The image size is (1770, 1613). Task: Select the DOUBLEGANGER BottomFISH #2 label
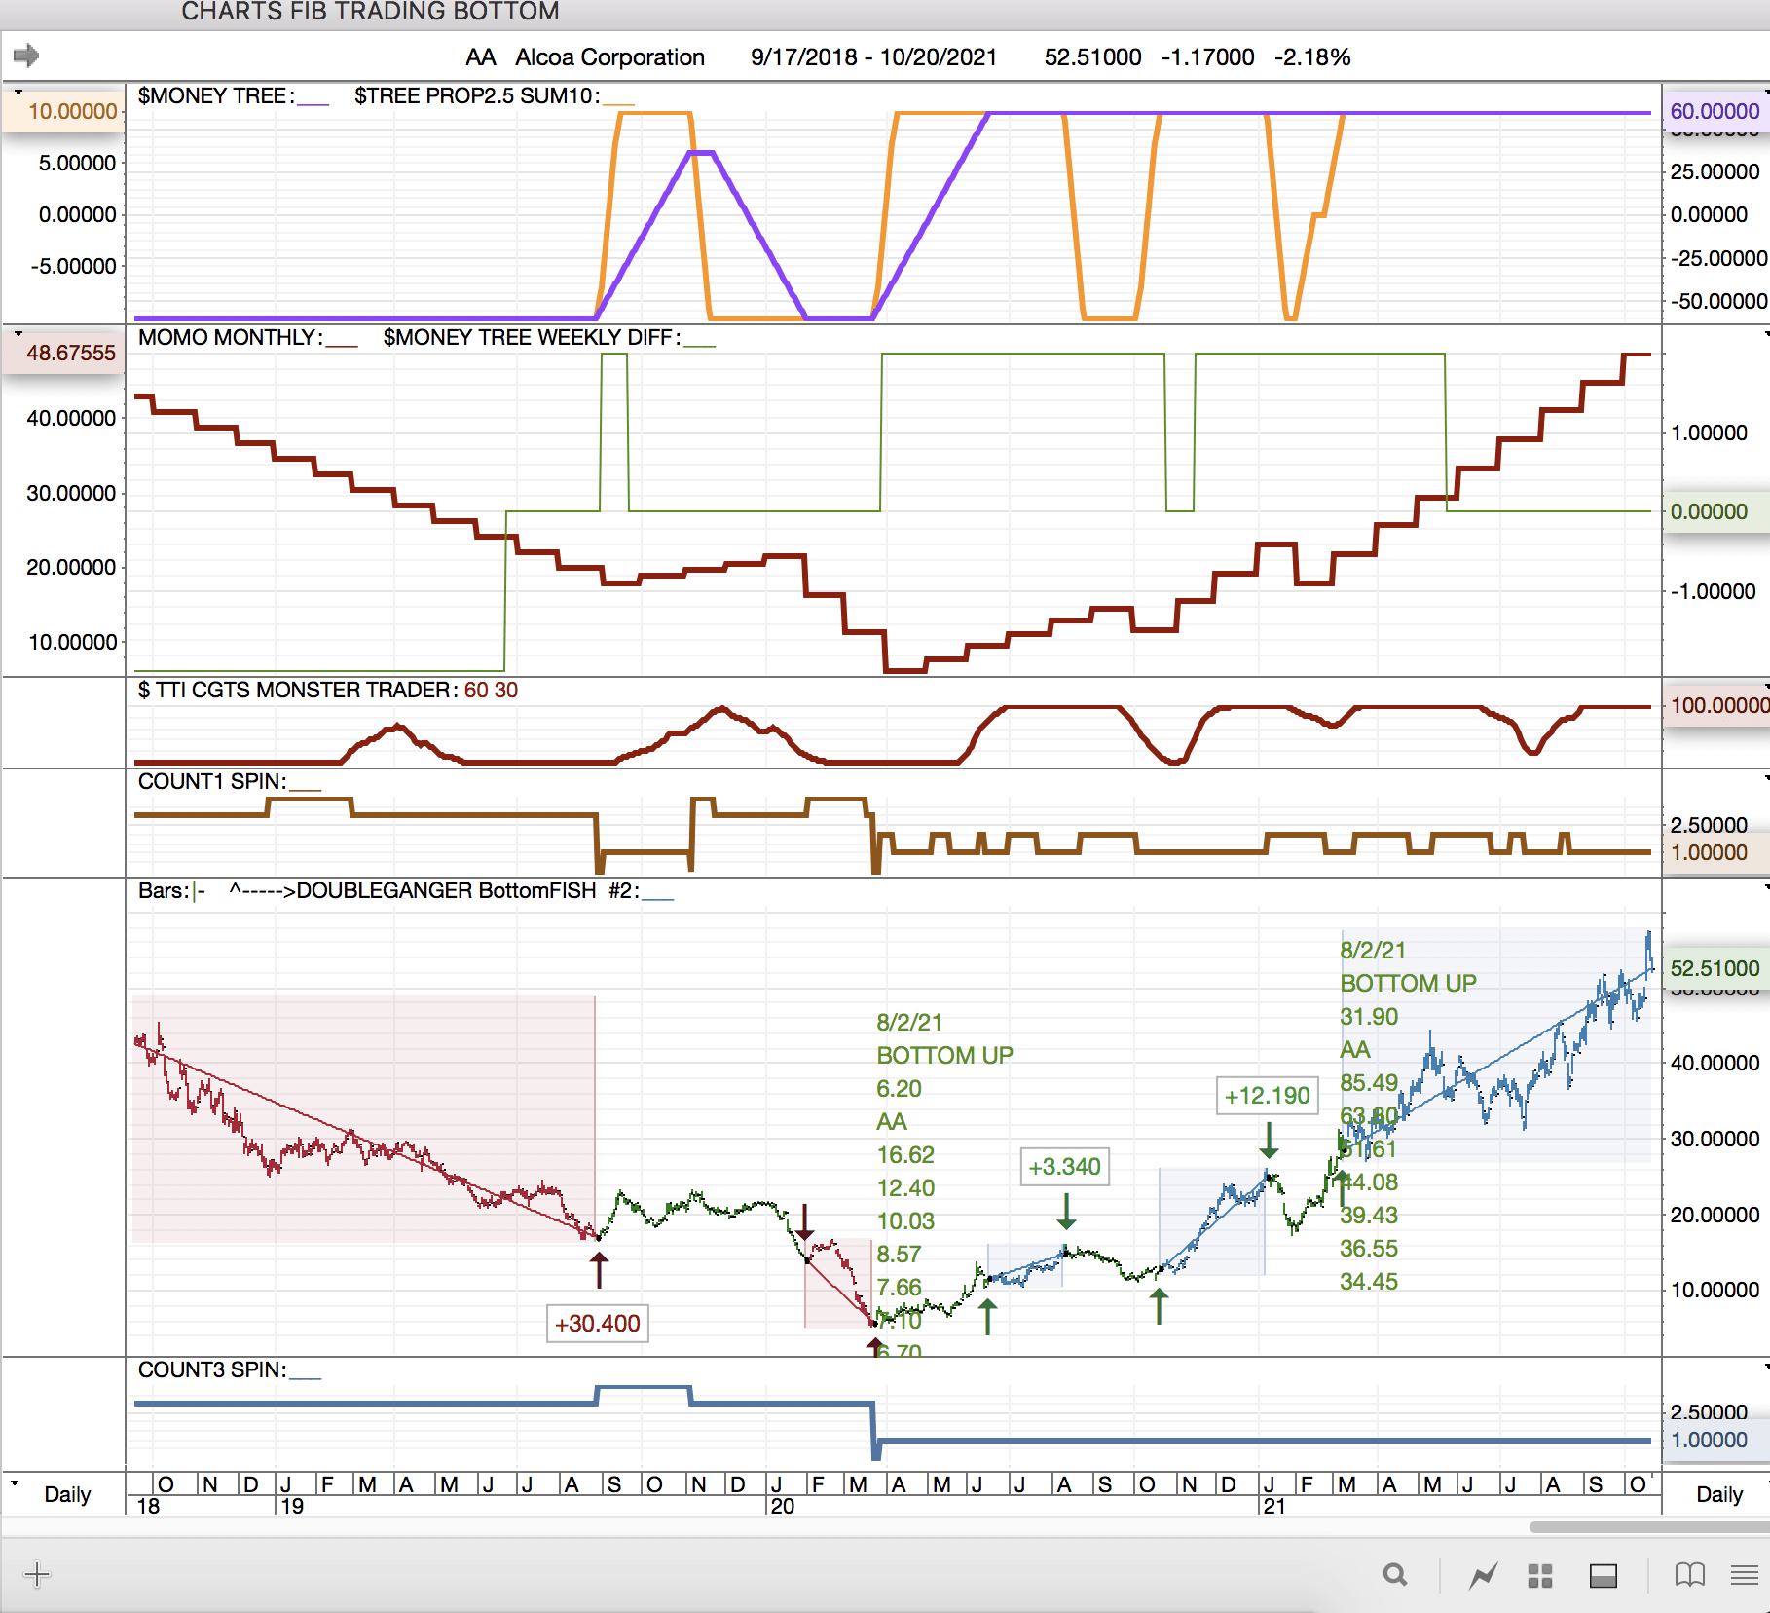click(445, 890)
